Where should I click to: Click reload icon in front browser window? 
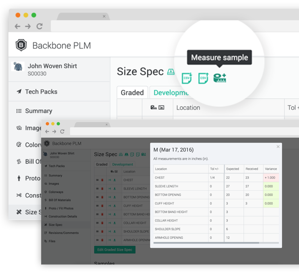click(x=62, y=131)
